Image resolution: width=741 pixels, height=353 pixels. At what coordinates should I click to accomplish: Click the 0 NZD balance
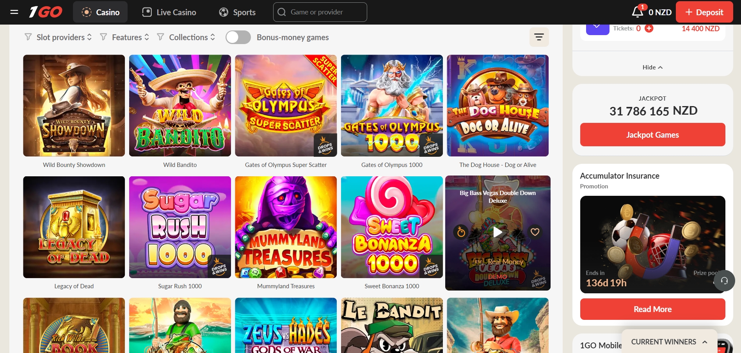[660, 12]
